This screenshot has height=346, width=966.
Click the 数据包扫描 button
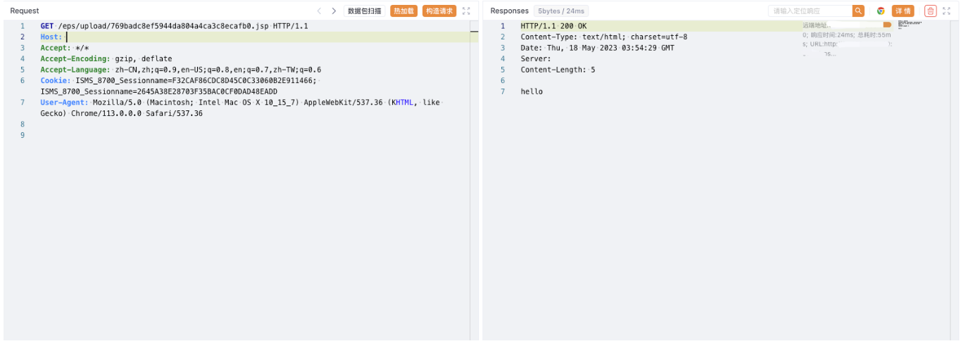[x=365, y=11]
